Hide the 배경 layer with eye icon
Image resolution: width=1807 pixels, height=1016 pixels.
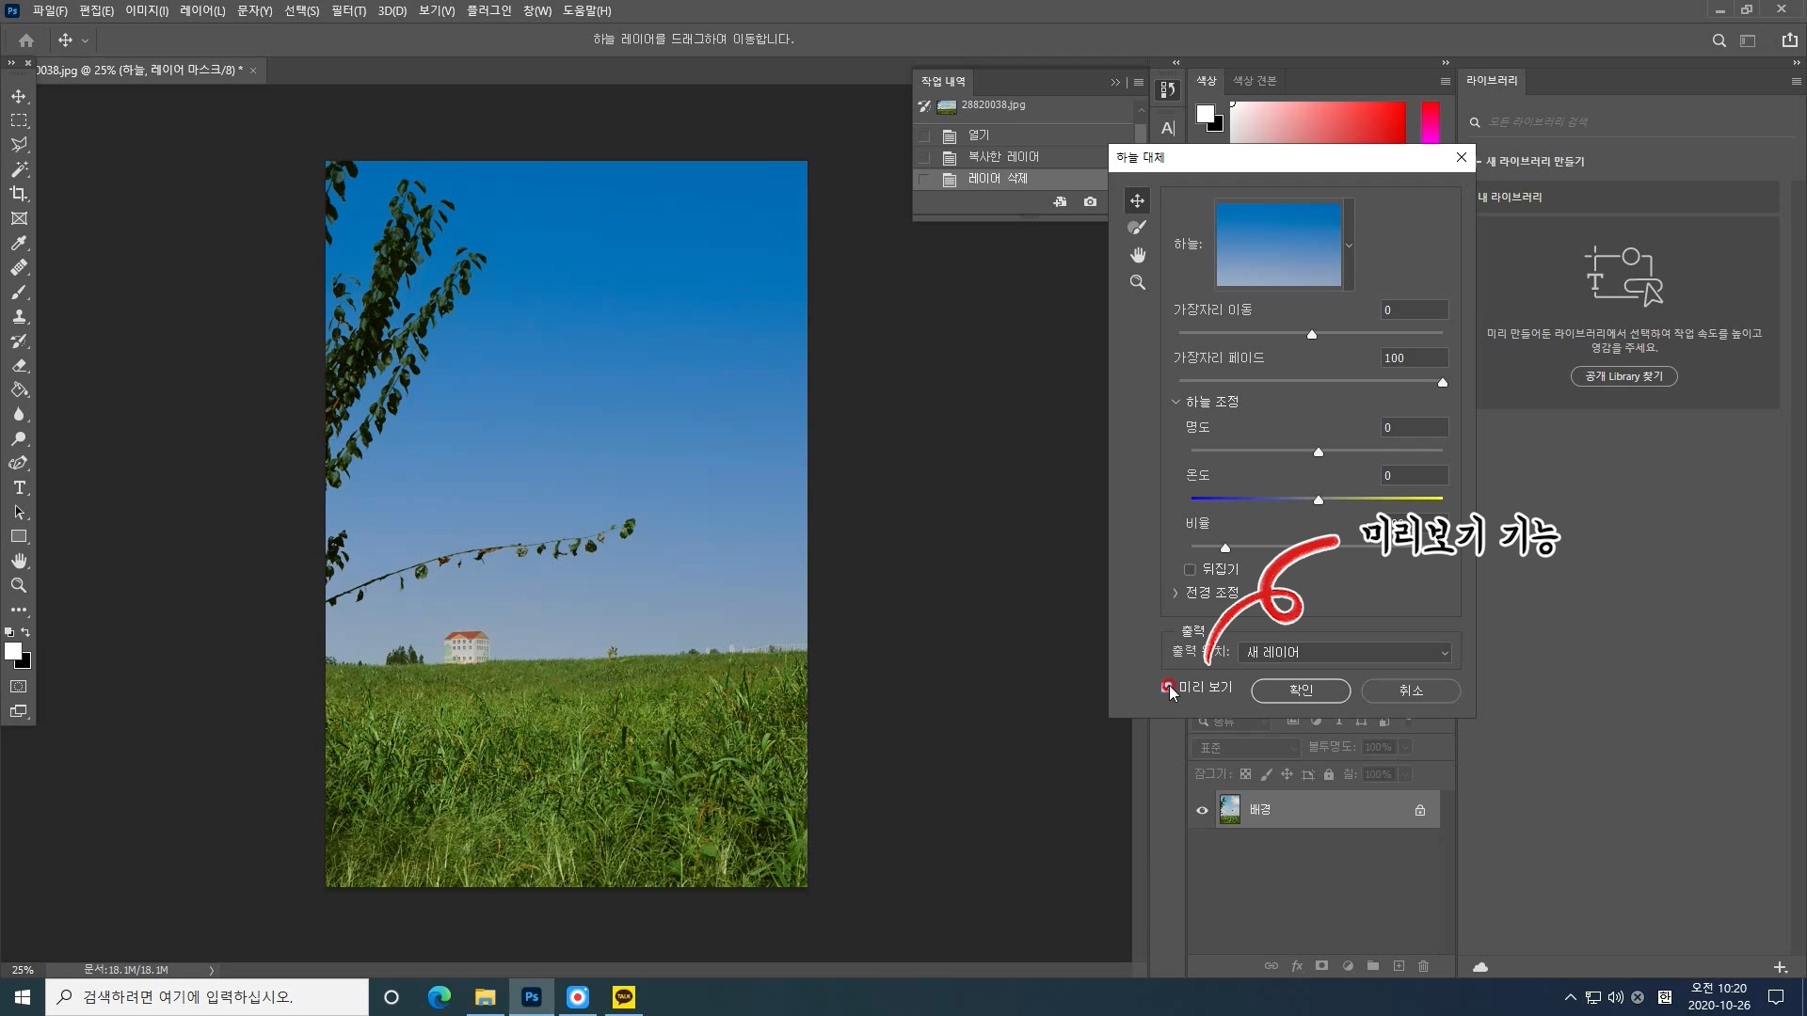tap(1202, 810)
